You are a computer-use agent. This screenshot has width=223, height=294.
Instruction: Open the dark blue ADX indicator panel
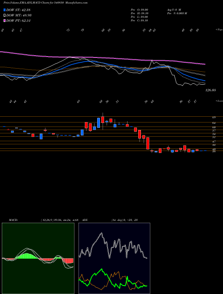[x=114, y=258]
